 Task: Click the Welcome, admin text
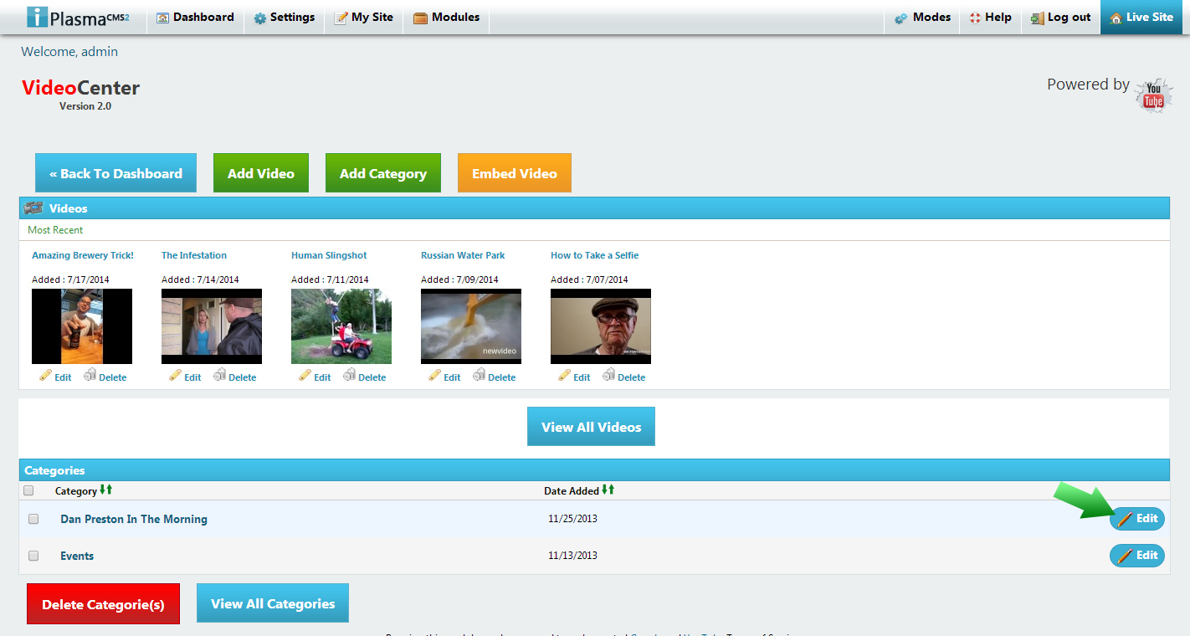click(69, 52)
